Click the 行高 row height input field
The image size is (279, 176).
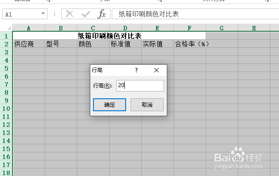tap(140, 86)
